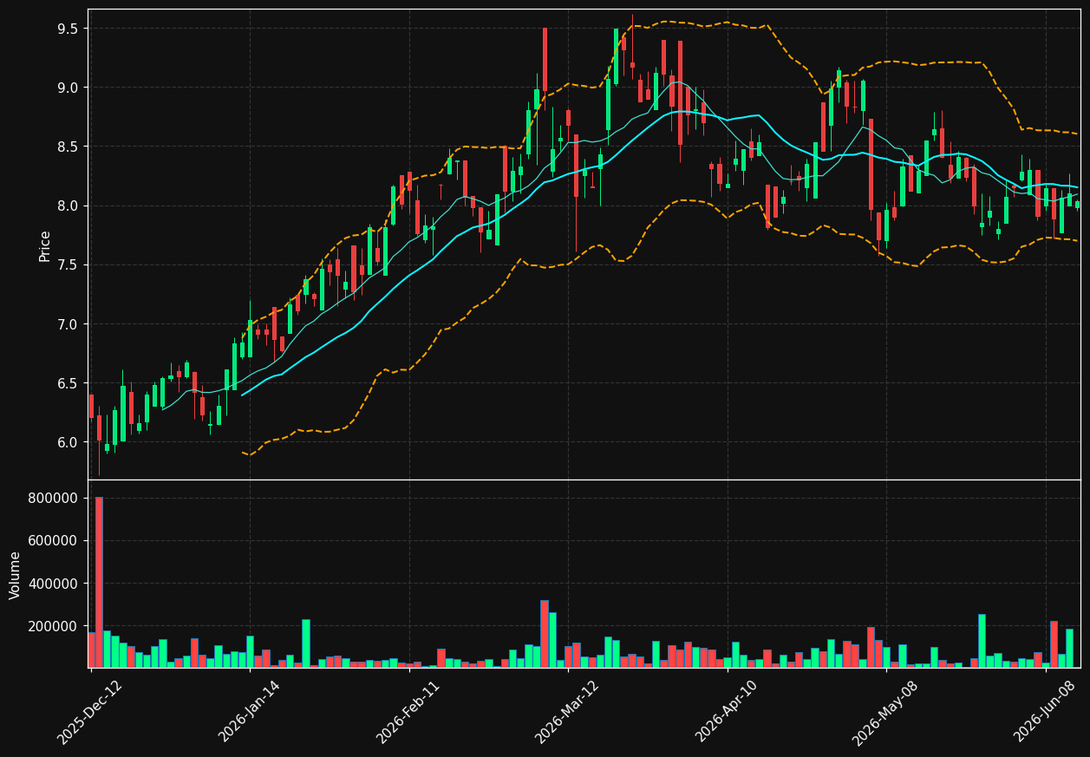Screen dimensions: 1090x757
Task: Click the 2026-Apr-10 date label
Action: (726, 712)
